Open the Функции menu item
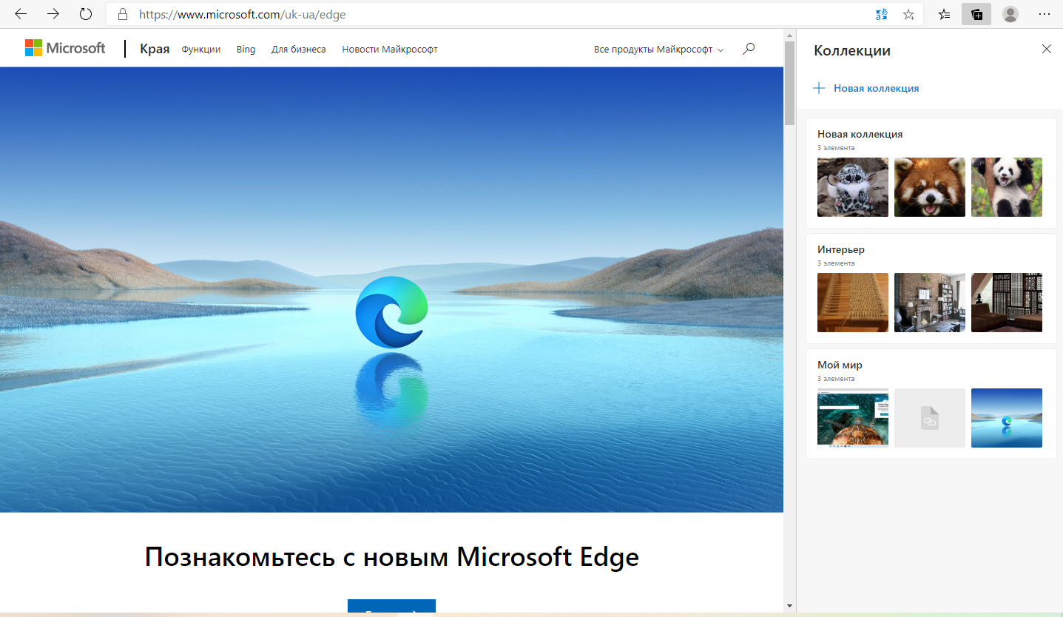This screenshot has width=1063, height=617. pyautogui.click(x=201, y=50)
